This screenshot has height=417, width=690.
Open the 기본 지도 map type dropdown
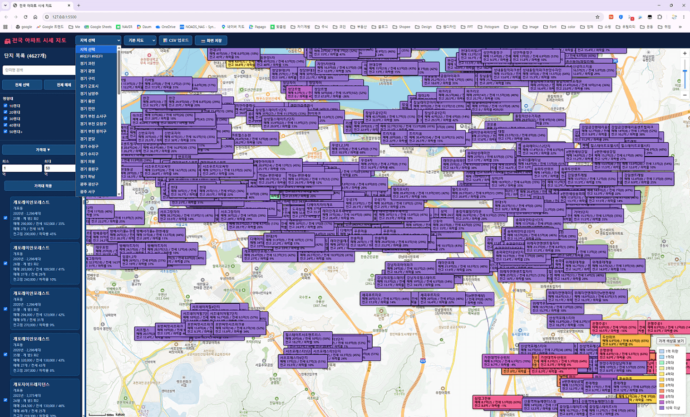[140, 40]
